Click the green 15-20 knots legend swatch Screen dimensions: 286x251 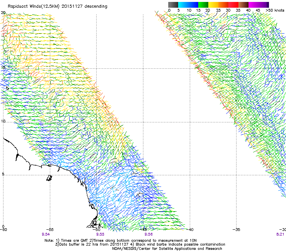[203, 5]
